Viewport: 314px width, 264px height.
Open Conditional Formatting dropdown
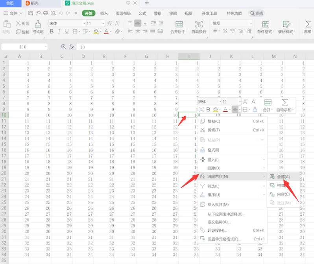pos(266,27)
